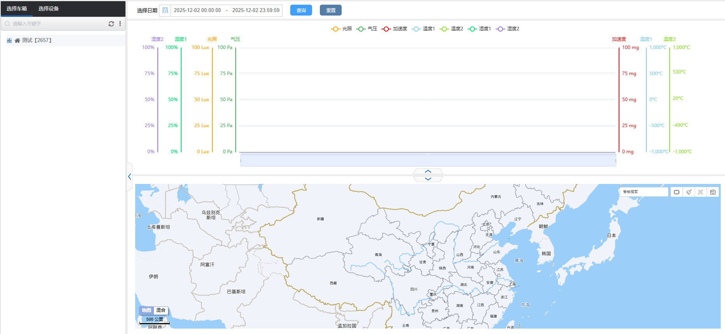Open the three-dot more options menu

120,24
